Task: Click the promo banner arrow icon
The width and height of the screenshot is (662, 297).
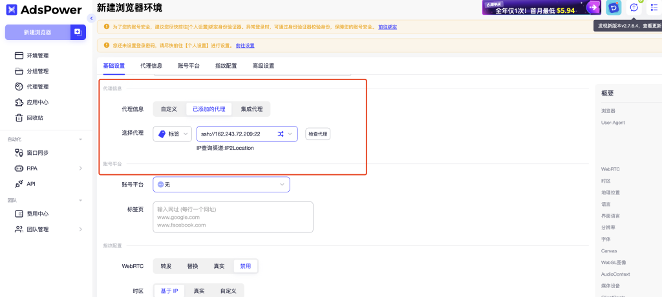Action: pyautogui.click(x=594, y=8)
